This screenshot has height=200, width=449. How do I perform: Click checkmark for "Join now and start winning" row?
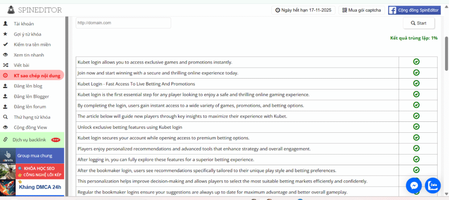tap(416, 72)
